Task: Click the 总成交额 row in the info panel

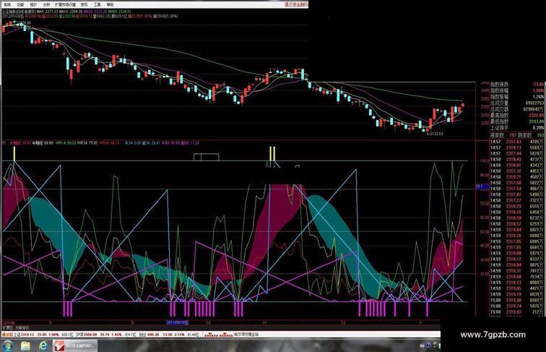Action: pyautogui.click(x=517, y=109)
